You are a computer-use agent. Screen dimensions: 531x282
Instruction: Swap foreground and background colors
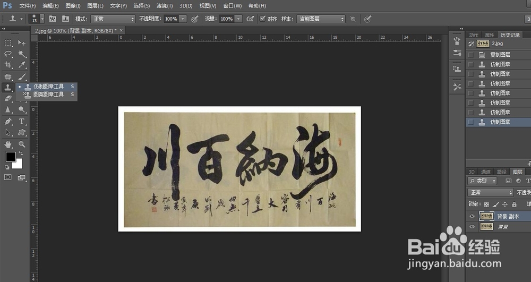tap(21, 153)
